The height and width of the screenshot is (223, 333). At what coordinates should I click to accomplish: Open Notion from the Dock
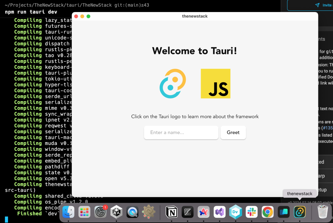click(x=171, y=212)
